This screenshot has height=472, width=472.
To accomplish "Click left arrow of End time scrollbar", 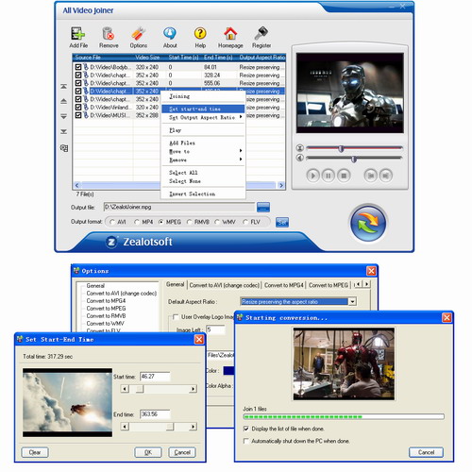I will 125,427.
